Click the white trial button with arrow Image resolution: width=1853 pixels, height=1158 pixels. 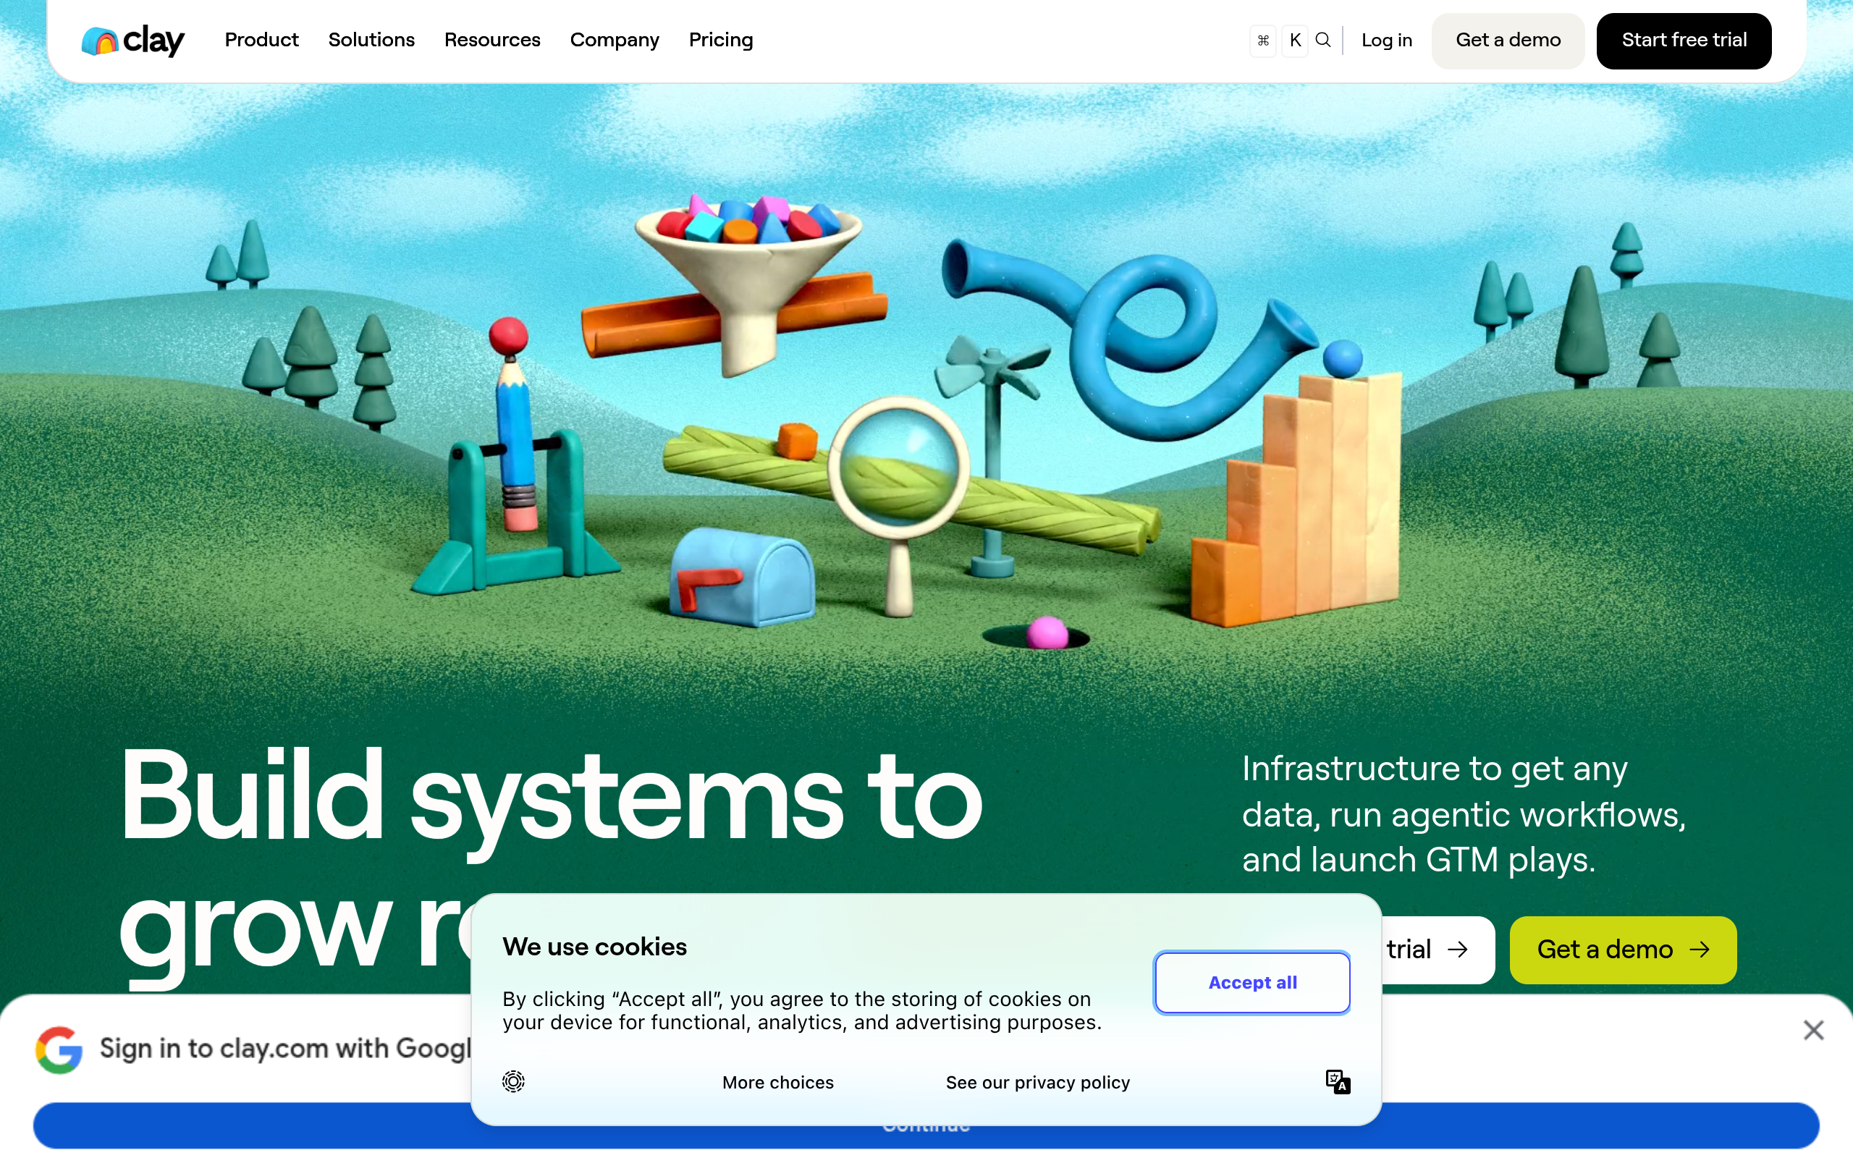1438,950
